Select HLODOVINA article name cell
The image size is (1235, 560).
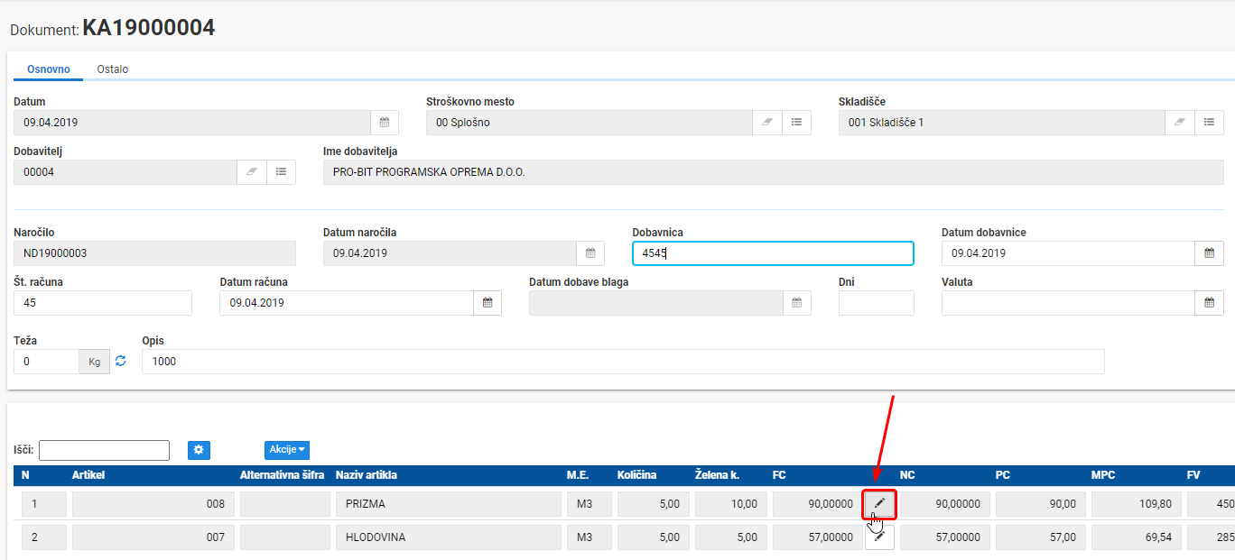(448, 537)
